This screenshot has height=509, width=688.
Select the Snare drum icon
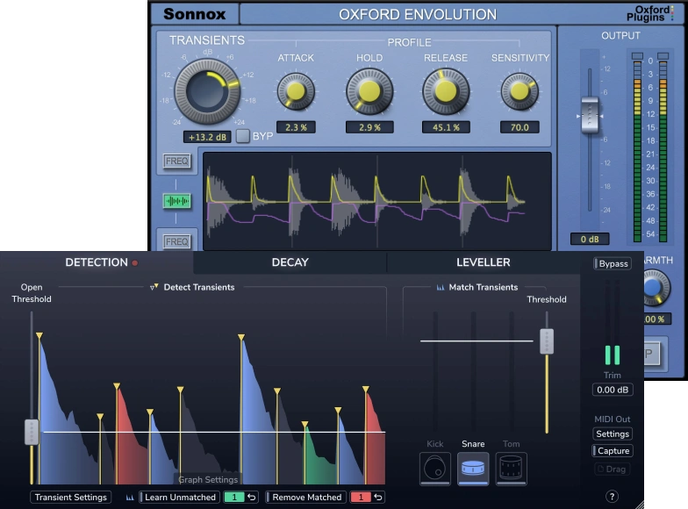[x=473, y=469]
